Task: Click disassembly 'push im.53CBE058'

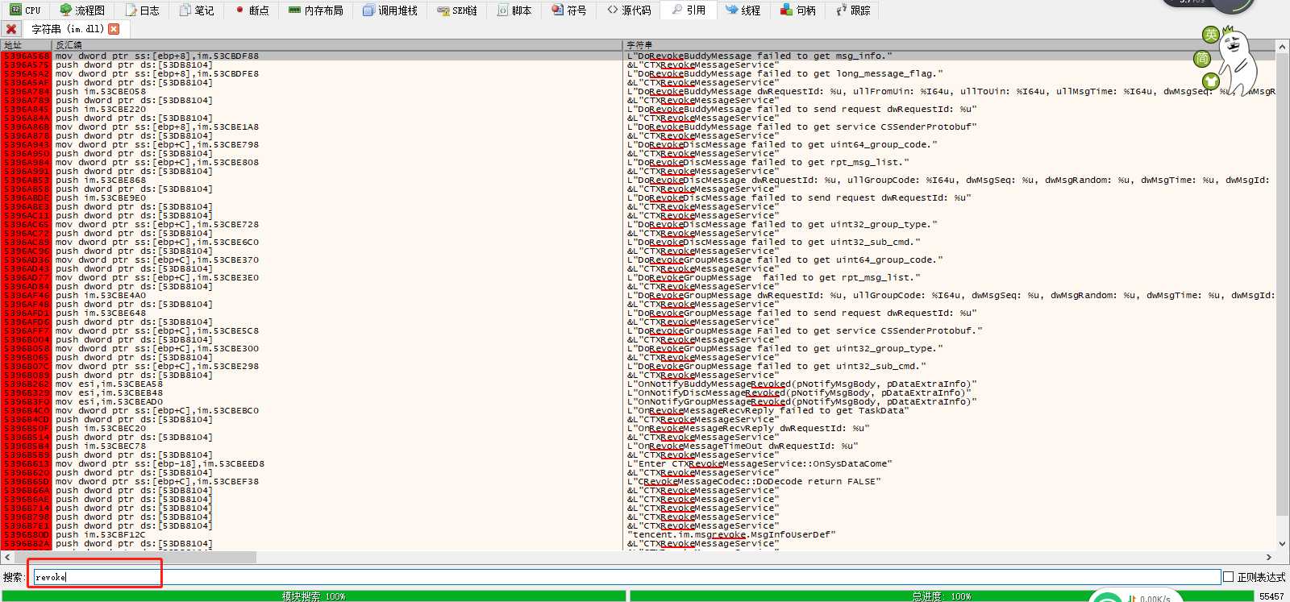Action: (101, 91)
